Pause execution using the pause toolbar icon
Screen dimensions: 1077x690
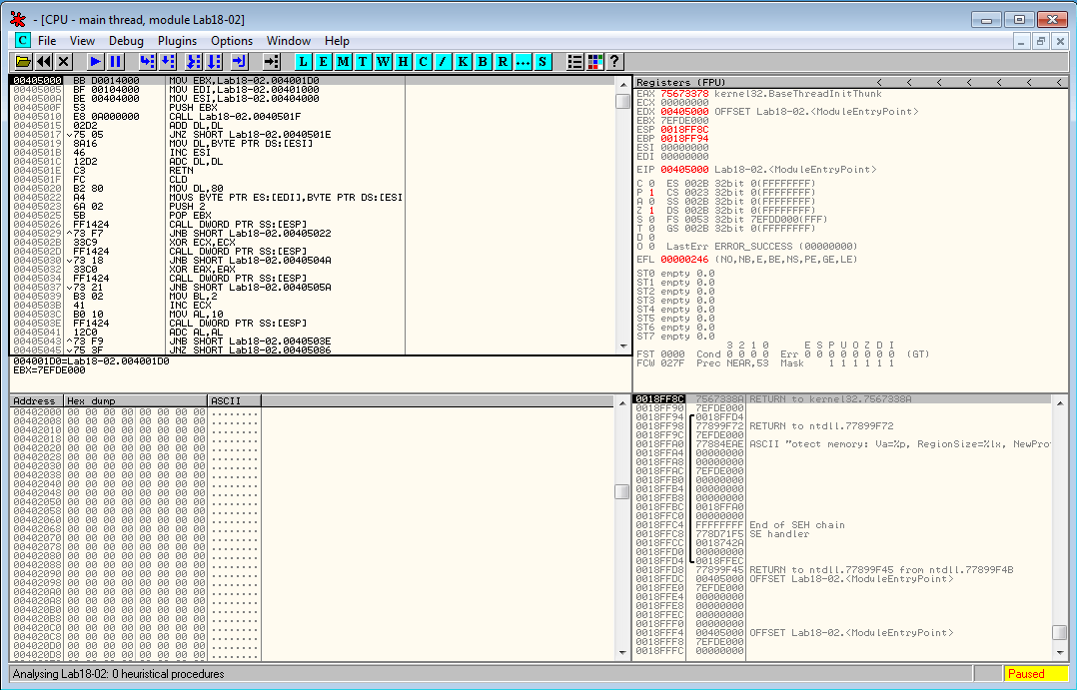click(116, 62)
